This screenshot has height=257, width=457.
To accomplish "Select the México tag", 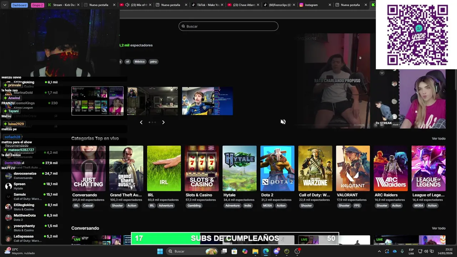I will point(140,62).
